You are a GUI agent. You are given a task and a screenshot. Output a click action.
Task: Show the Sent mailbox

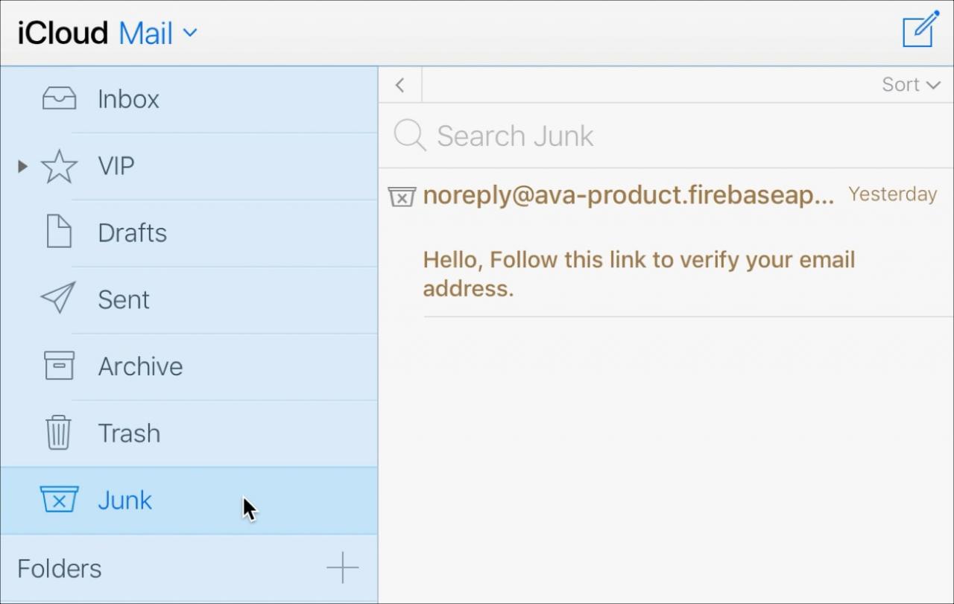[189, 299]
